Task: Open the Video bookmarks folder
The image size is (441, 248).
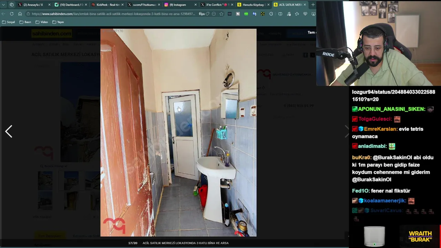Action: 41,22
